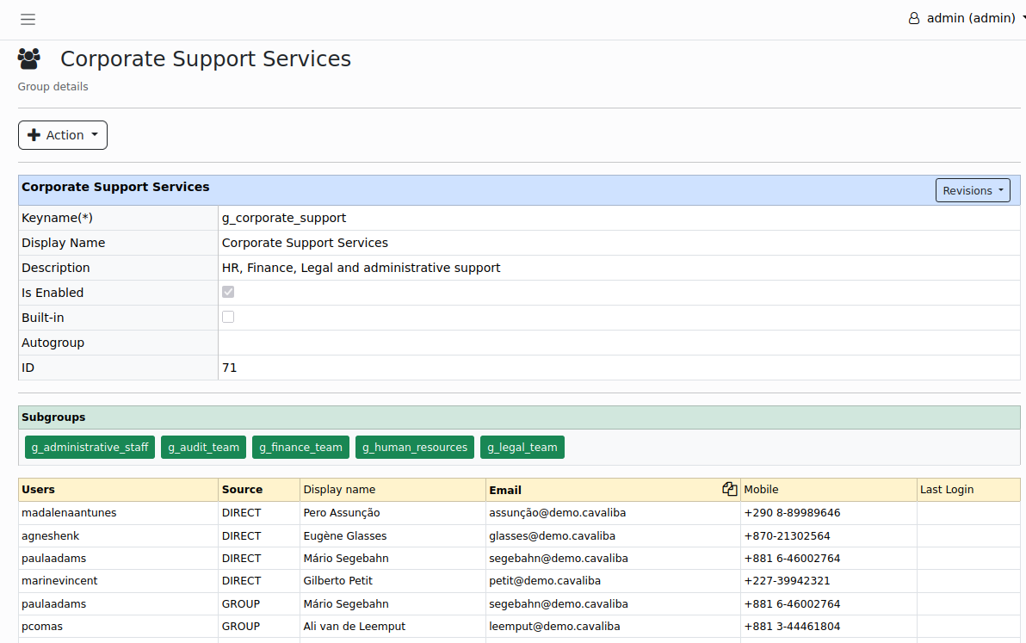This screenshot has width=1026, height=643.
Task: Open the g_legal_team subgroup
Action: click(522, 447)
